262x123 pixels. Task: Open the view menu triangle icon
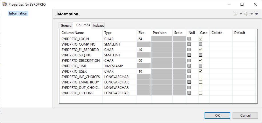point(257,14)
